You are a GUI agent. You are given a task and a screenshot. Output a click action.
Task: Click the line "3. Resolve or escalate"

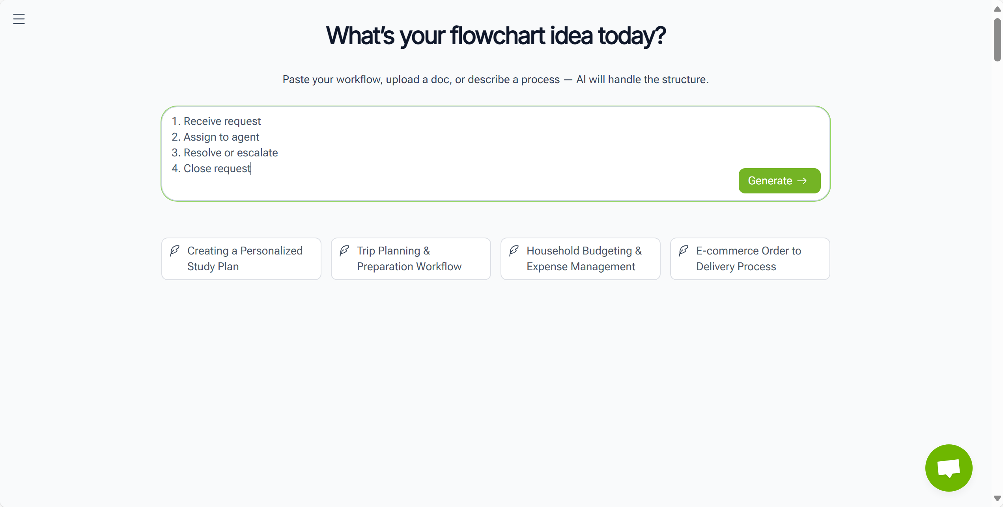[x=225, y=152]
